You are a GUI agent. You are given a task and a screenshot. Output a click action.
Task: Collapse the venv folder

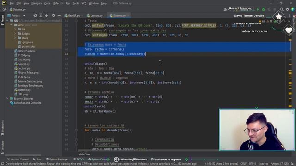point(11,25)
